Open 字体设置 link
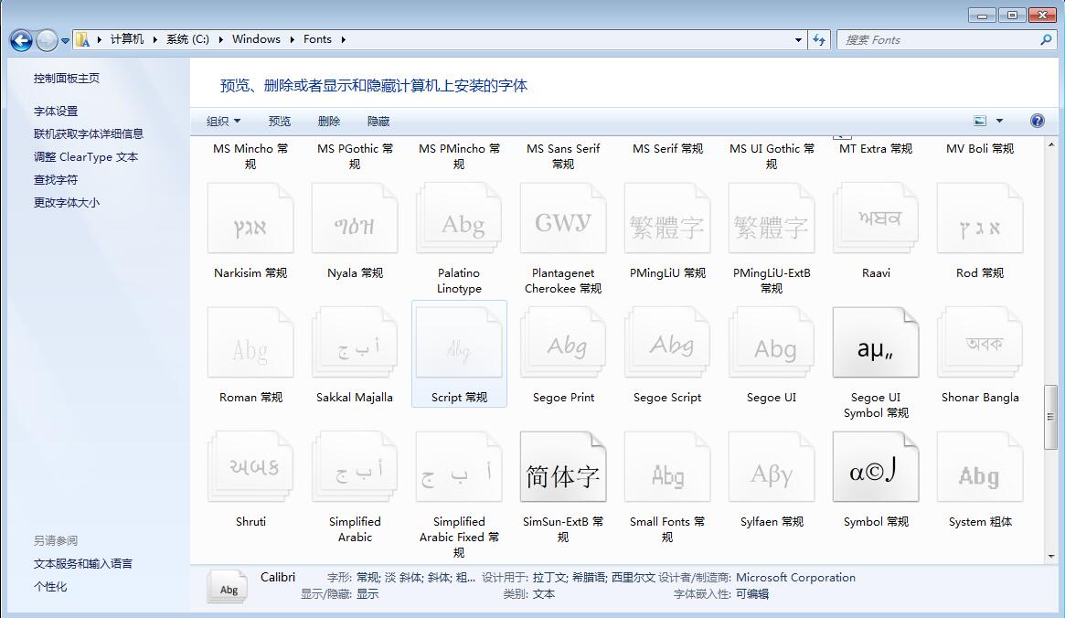 pos(56,111)
